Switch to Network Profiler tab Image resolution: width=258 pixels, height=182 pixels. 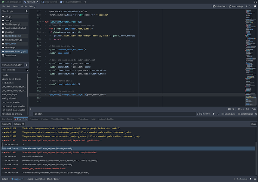(106, 119)
